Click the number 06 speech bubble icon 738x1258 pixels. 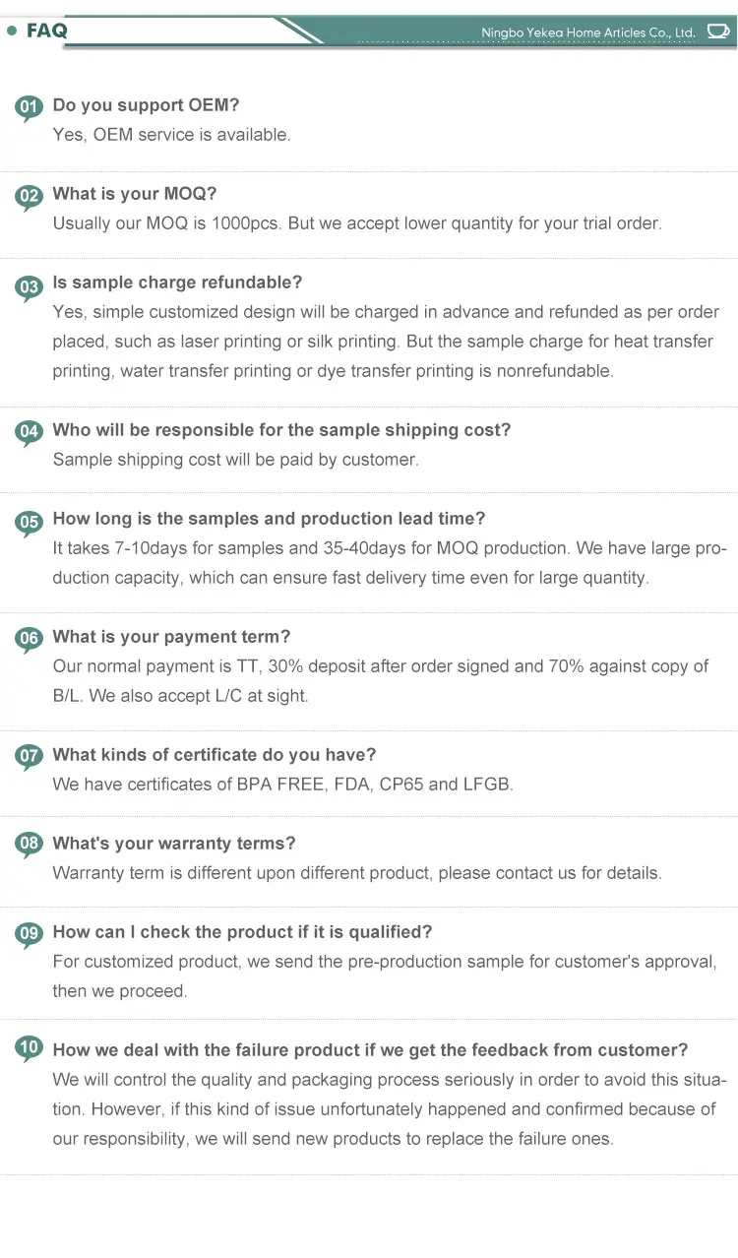coord(30,639)
